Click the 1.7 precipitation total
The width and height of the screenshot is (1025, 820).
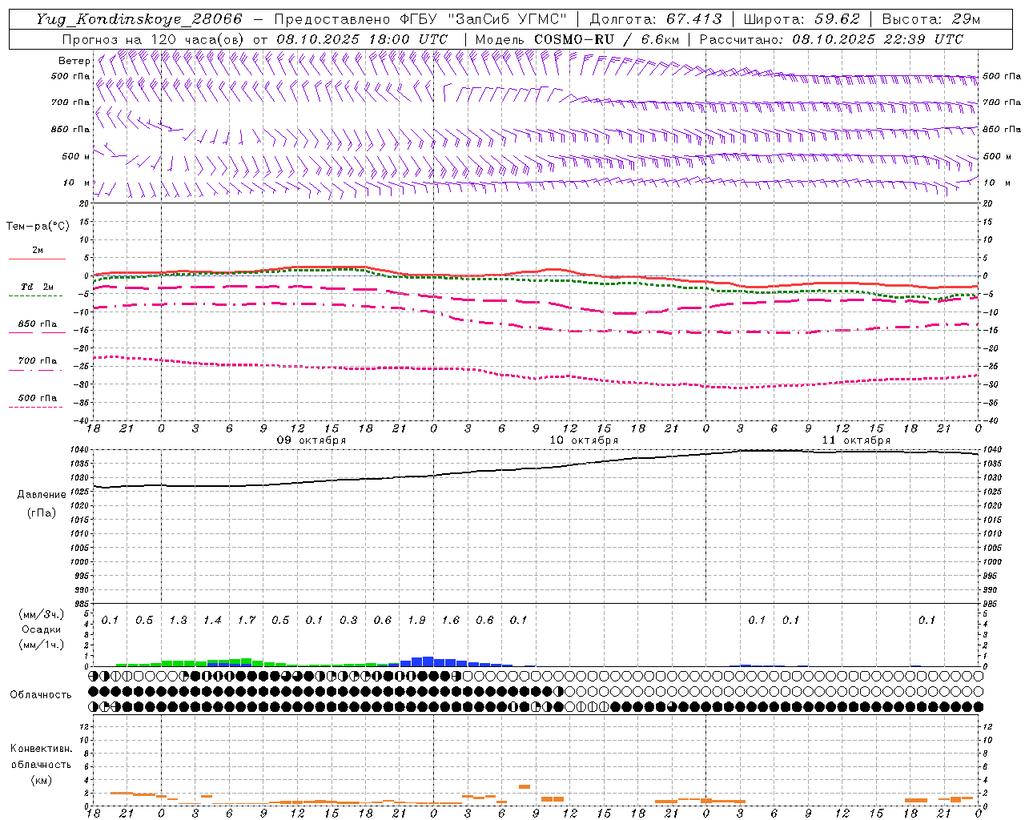click(246, 620)
